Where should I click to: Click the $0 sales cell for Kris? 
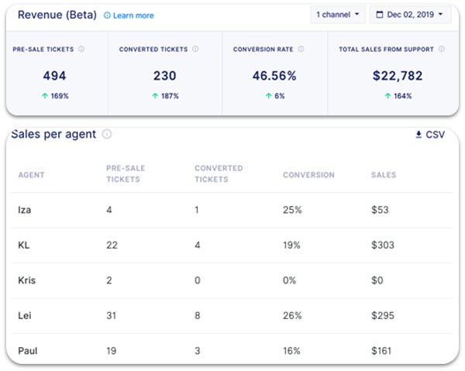377,280
